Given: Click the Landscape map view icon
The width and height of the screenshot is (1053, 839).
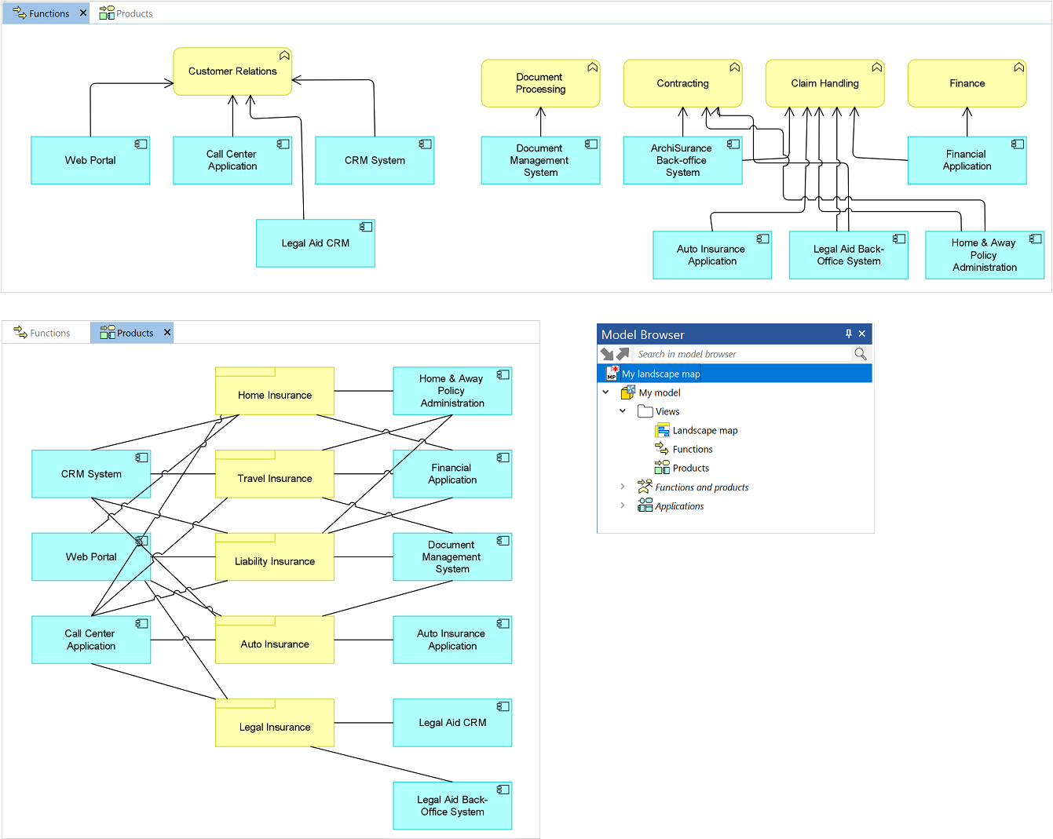Looking at the screenshot, I should (663, 430).
